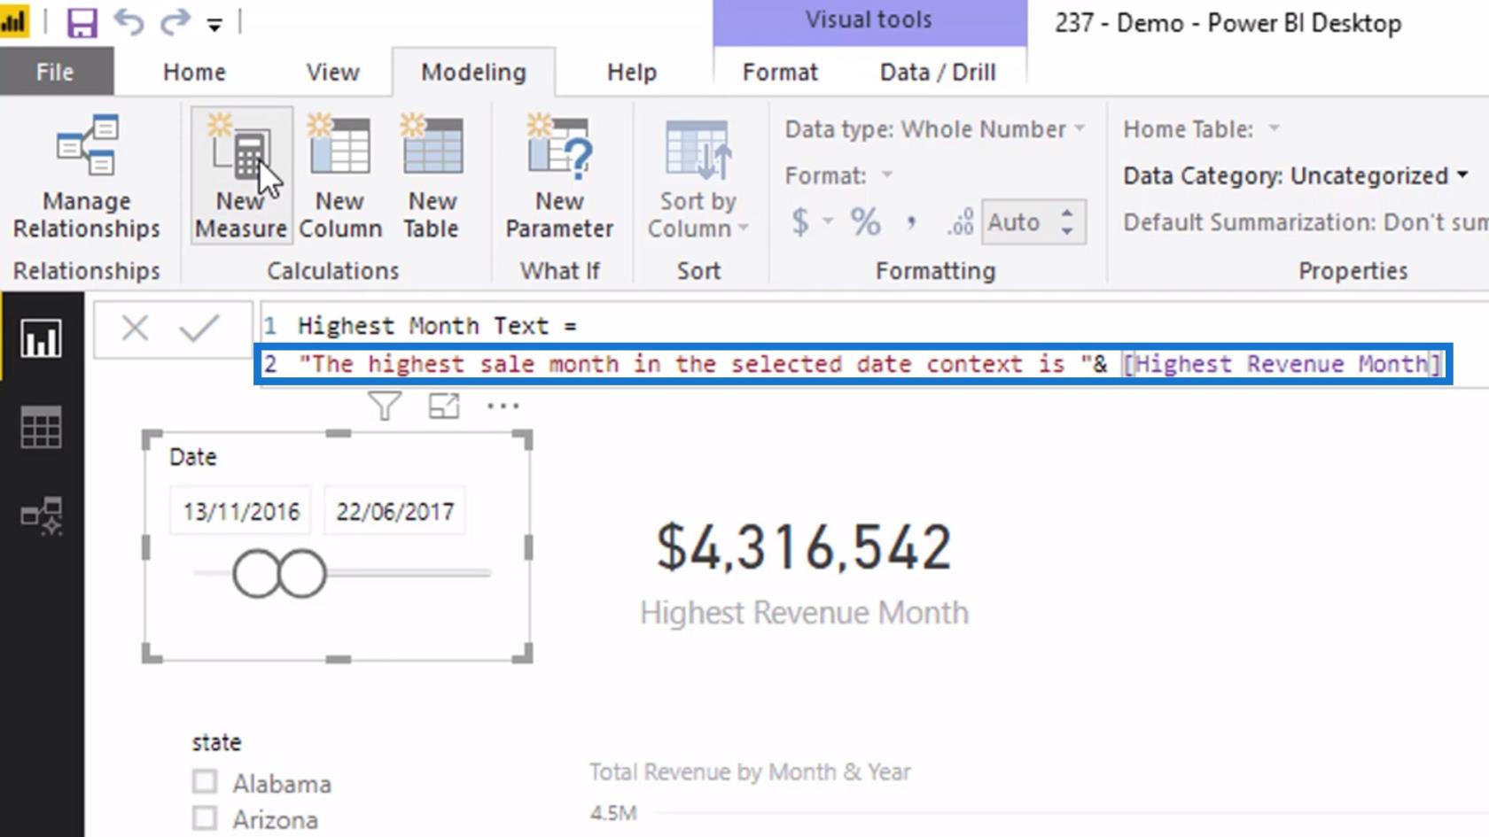
Task: Click the state slicer header
Action: coord(216,742)
